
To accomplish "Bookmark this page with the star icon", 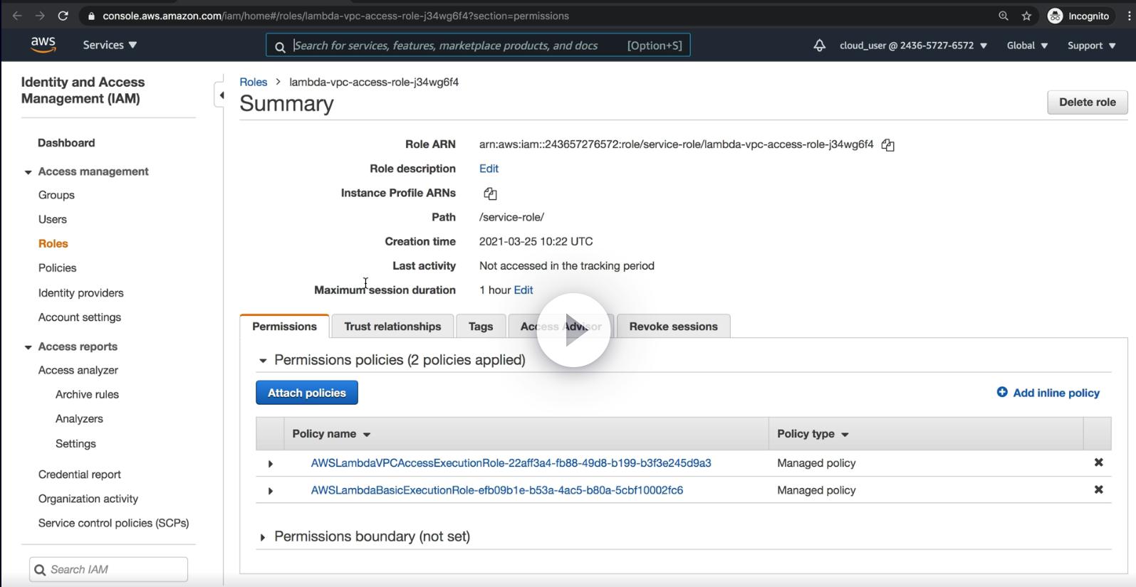I will point(1026,16).
